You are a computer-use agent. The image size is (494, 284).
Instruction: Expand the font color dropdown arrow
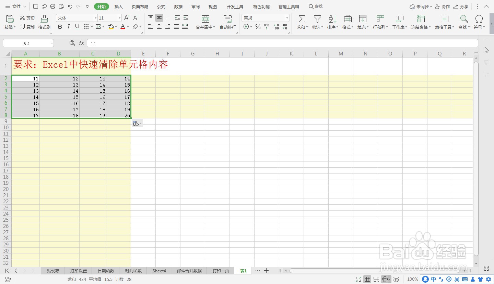click(128, 27)
